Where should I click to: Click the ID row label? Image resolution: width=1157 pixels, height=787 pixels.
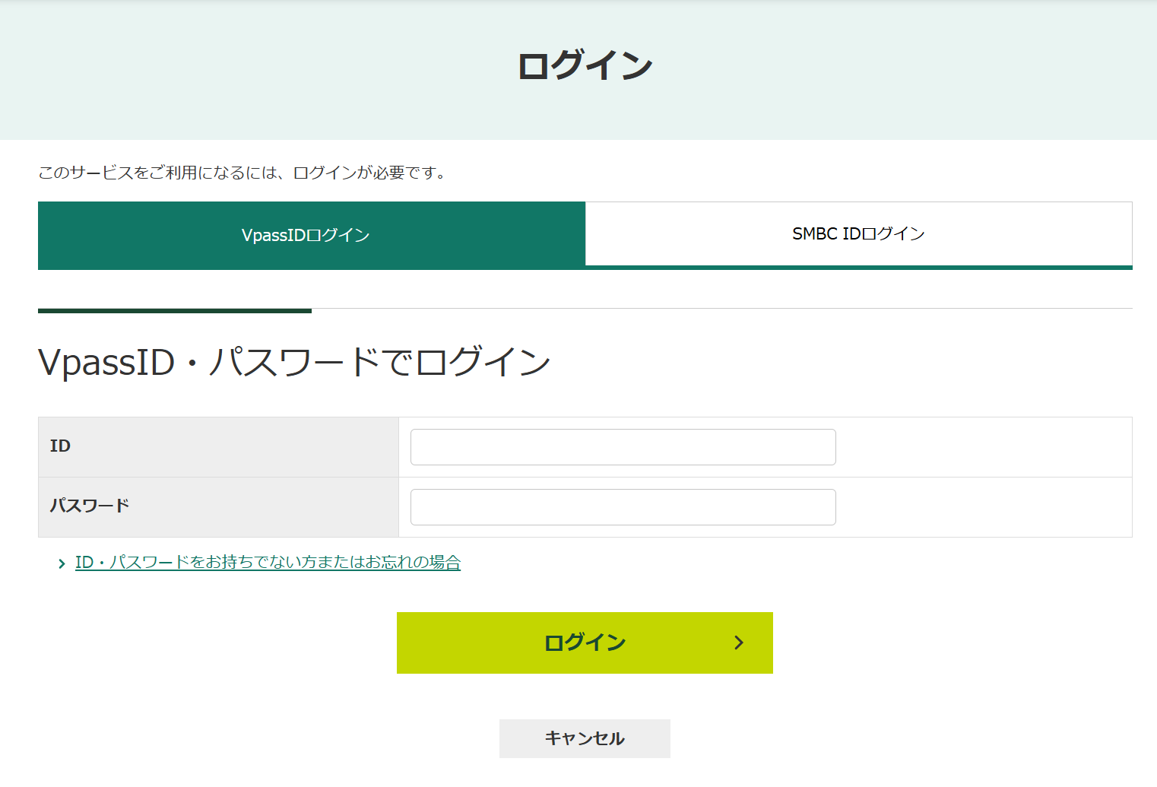pos(60,446)
